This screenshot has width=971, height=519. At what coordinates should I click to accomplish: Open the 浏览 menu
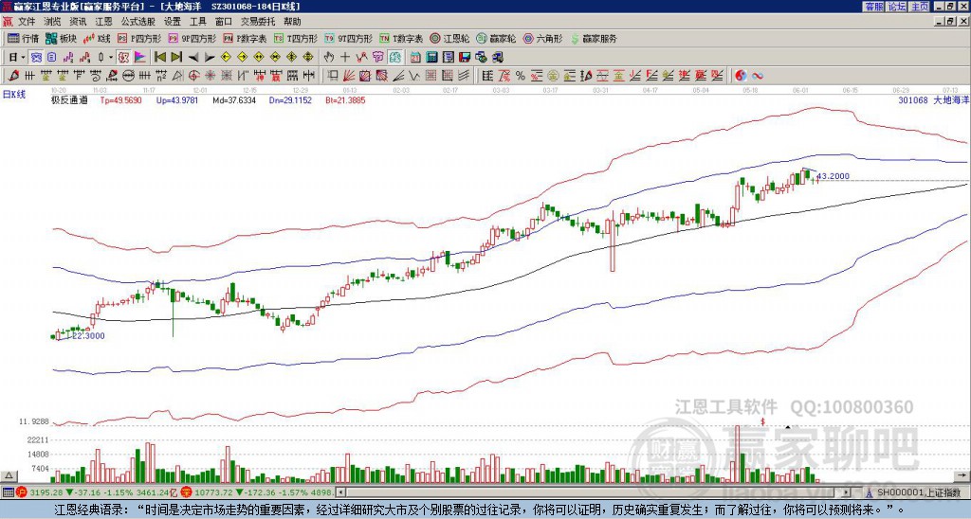coord(53,22)
